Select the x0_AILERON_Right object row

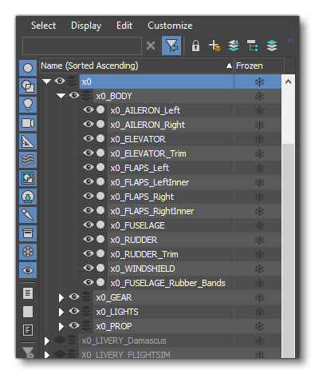[171, 125]
